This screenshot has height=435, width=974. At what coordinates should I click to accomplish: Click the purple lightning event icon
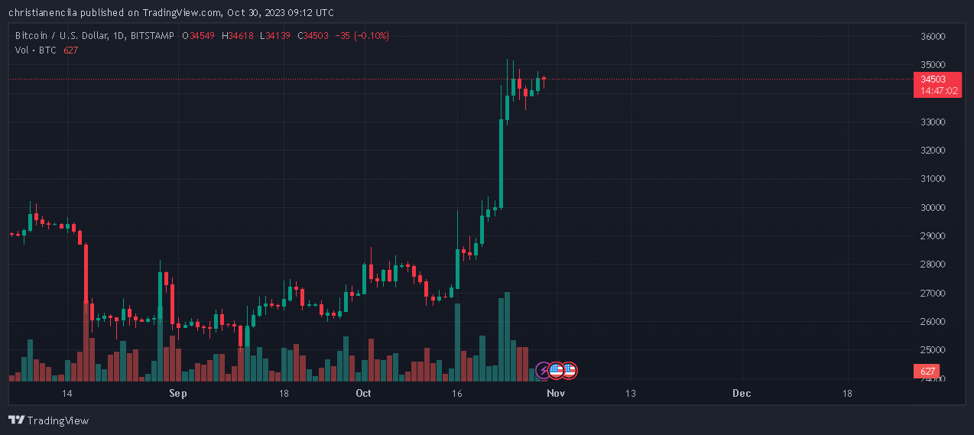tap(543, 371)
